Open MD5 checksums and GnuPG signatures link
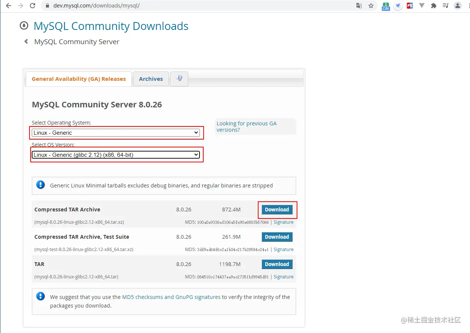Viewport: 470px width, 333px height. pos(171,297)
